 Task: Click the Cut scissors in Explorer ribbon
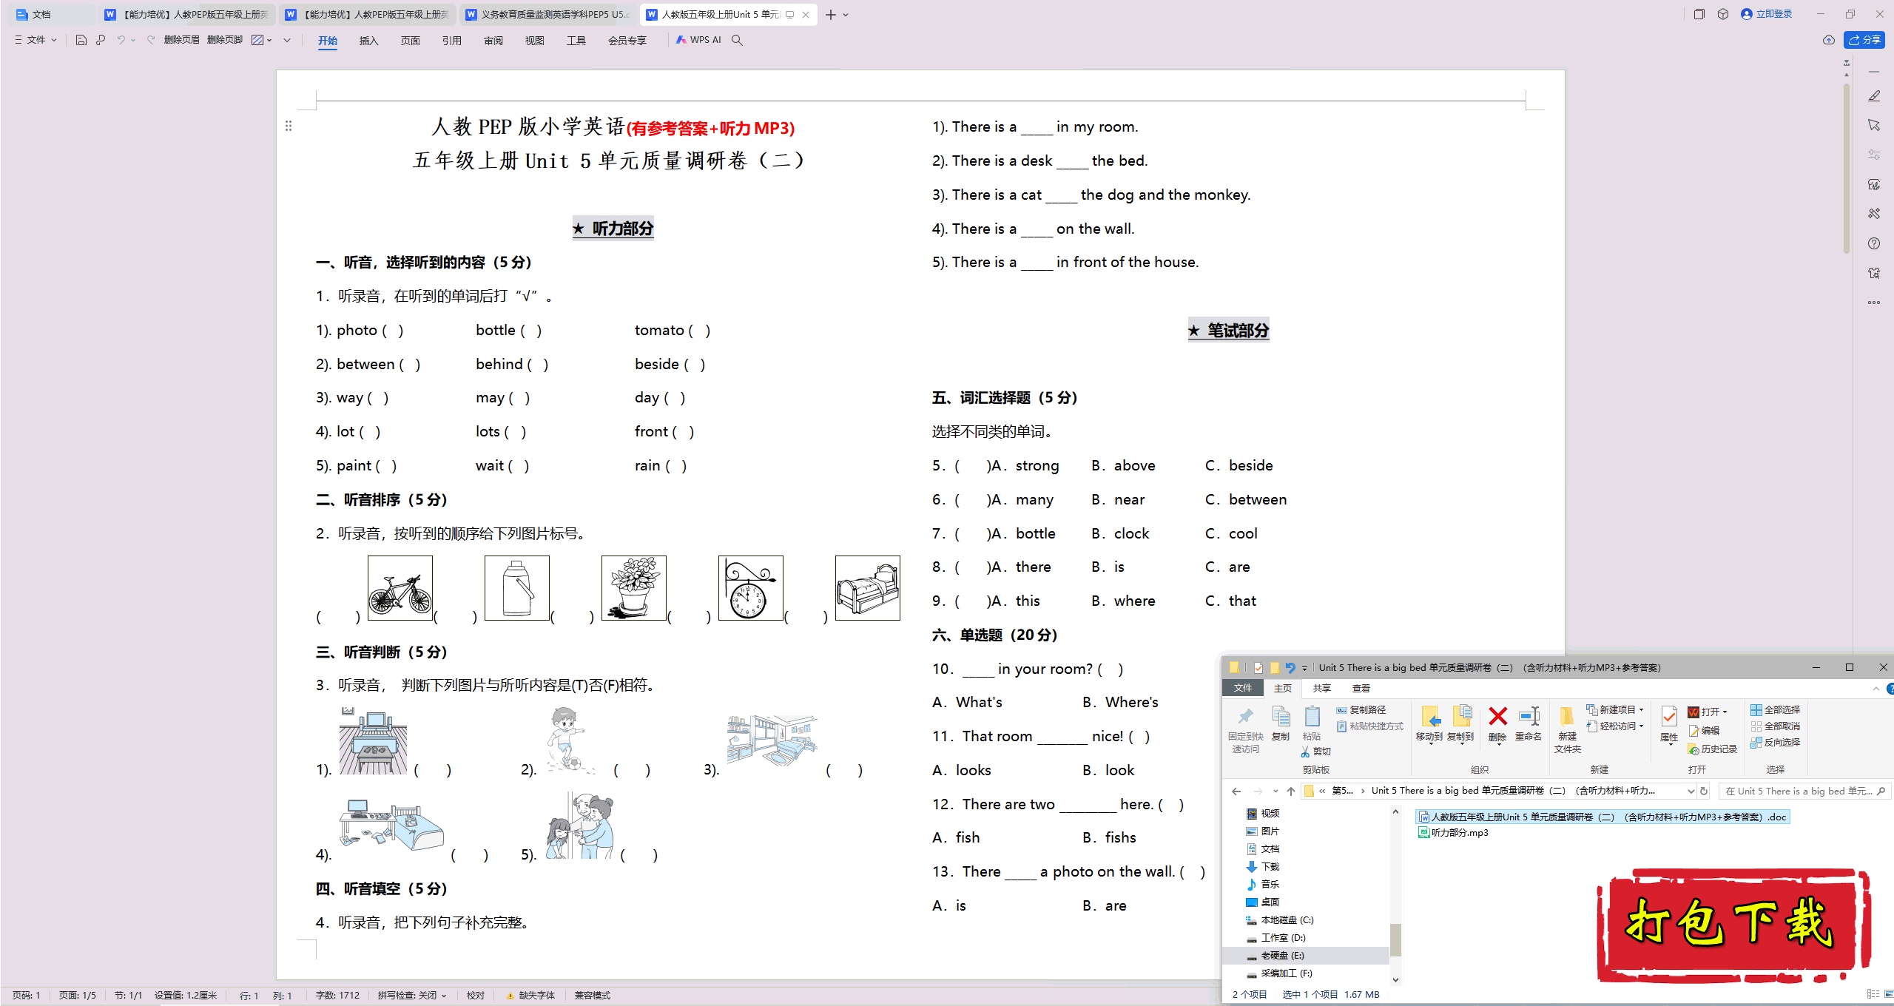(1316, 751)
